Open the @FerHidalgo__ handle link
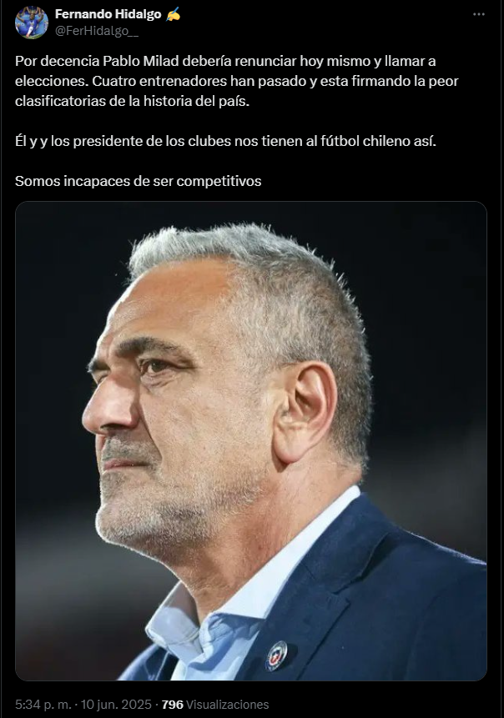This screenshot has width=504, height=718. tap(97, 32)
